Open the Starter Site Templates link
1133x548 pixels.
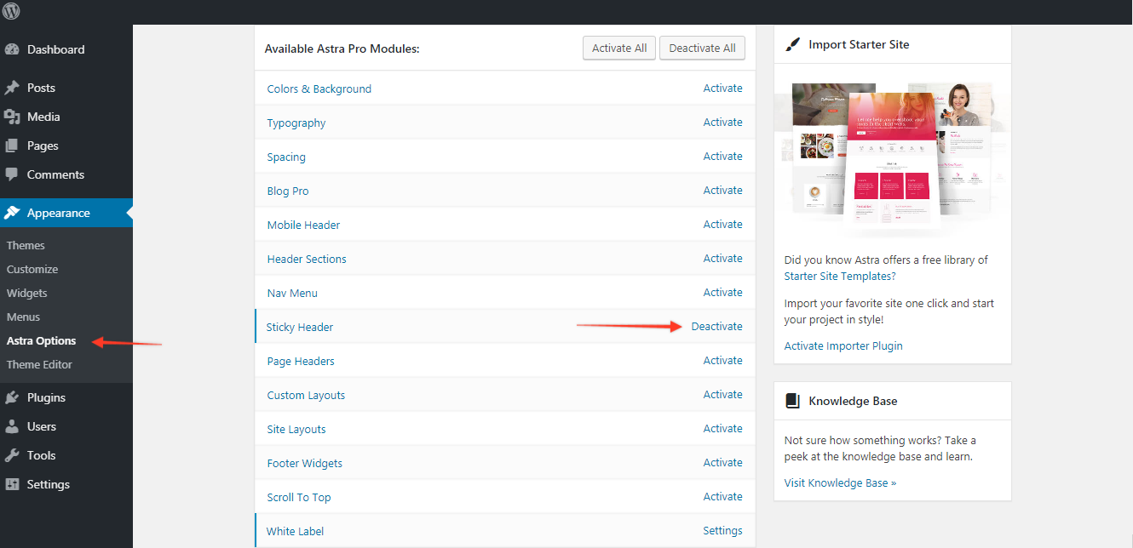click(x=840, y=277)
